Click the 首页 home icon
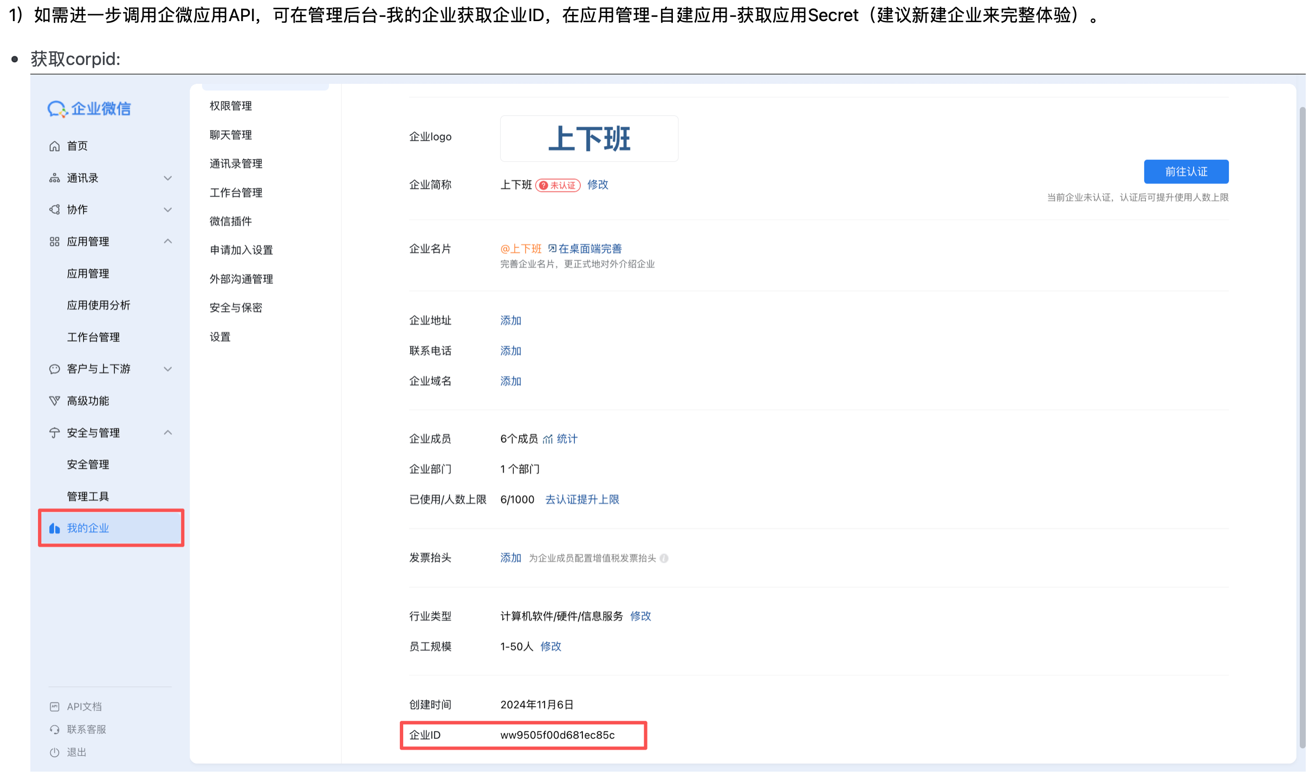Image resolution: width=1309 pixels, height=783 pixels. click(x=54, y=146)
